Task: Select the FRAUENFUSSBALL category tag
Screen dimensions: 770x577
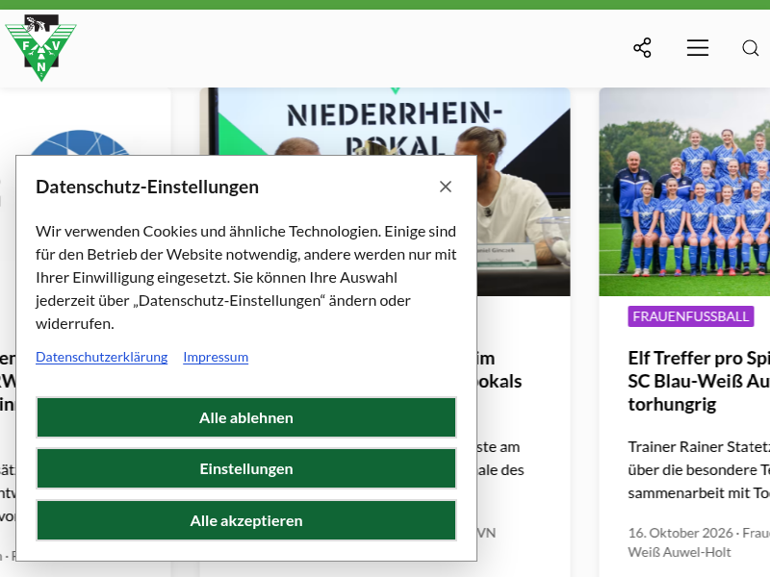Action: (x=690, y=316)
